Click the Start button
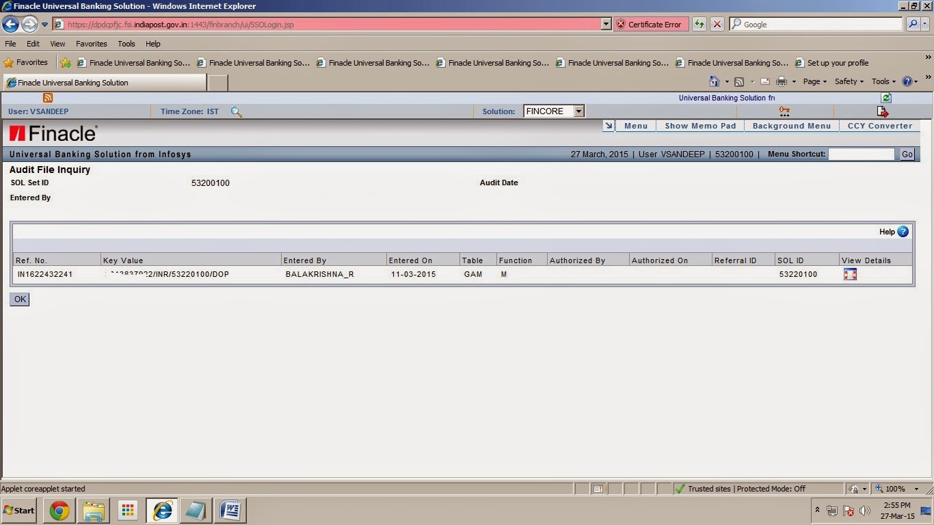Image resolution: width=934 pixels, height=525 pixels. click(x=20, y=510)
